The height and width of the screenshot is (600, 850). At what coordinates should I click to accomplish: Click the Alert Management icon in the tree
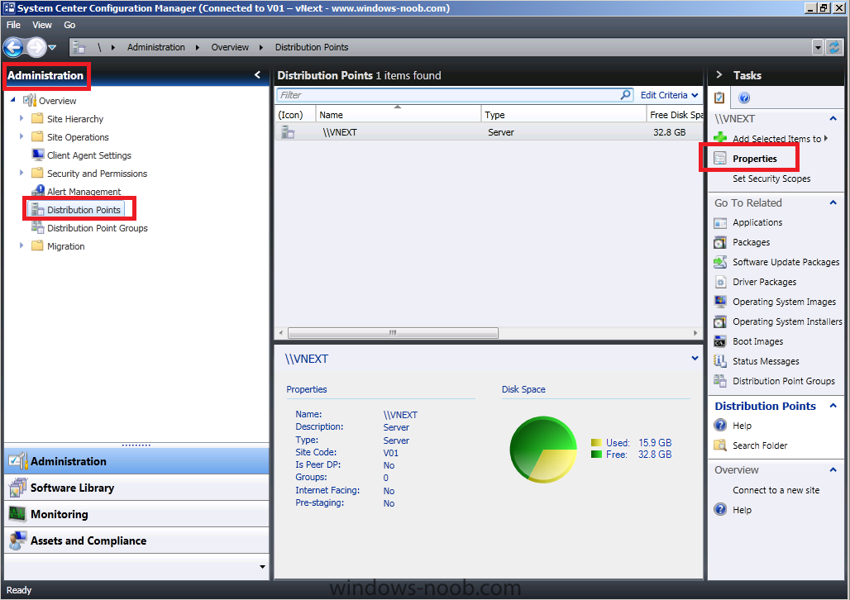[x=37, y=191]
